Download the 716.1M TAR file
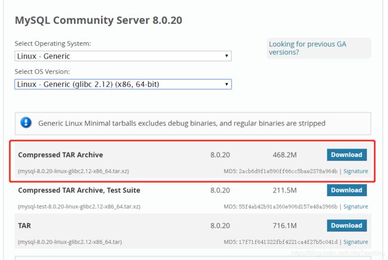 [x=347, y=225]
